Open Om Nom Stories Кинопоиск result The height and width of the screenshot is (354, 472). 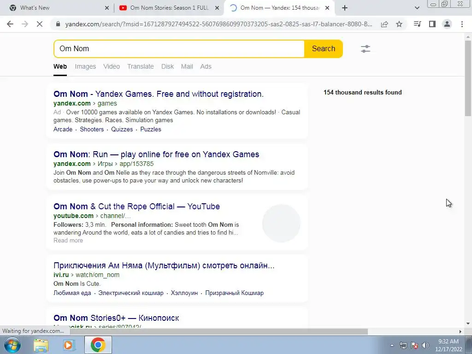pos(116,318)
